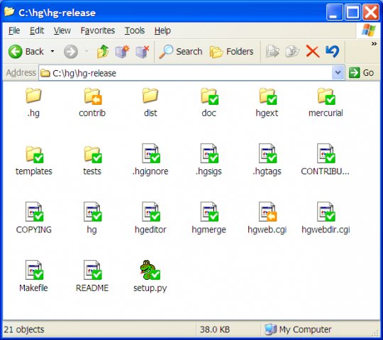Click the blue Undo toolbar icon
Viewport: 383px width, 340px height.
(x=333, y=52)
